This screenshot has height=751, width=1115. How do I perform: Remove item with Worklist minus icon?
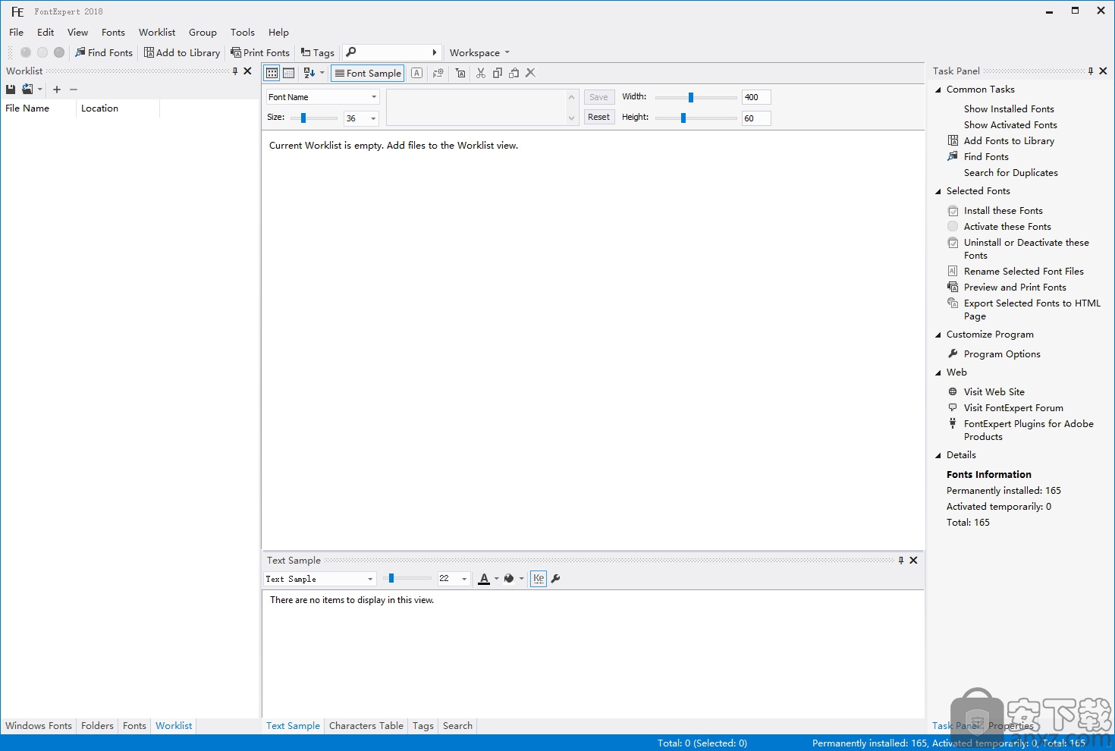click(74, 90)
